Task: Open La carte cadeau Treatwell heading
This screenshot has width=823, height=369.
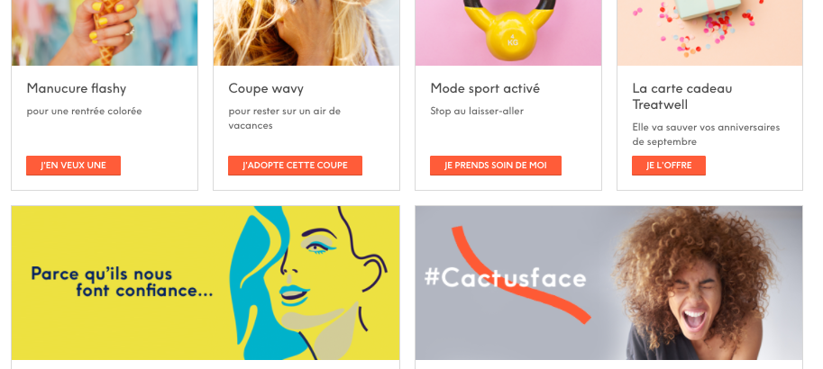Action: click(x=682, y=96)
